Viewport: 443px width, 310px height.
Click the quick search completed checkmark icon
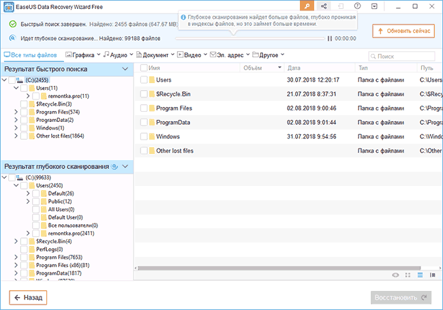point(13,24)
